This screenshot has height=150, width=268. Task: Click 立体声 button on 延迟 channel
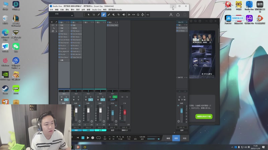pyautogui.click(x=113, y=100)
